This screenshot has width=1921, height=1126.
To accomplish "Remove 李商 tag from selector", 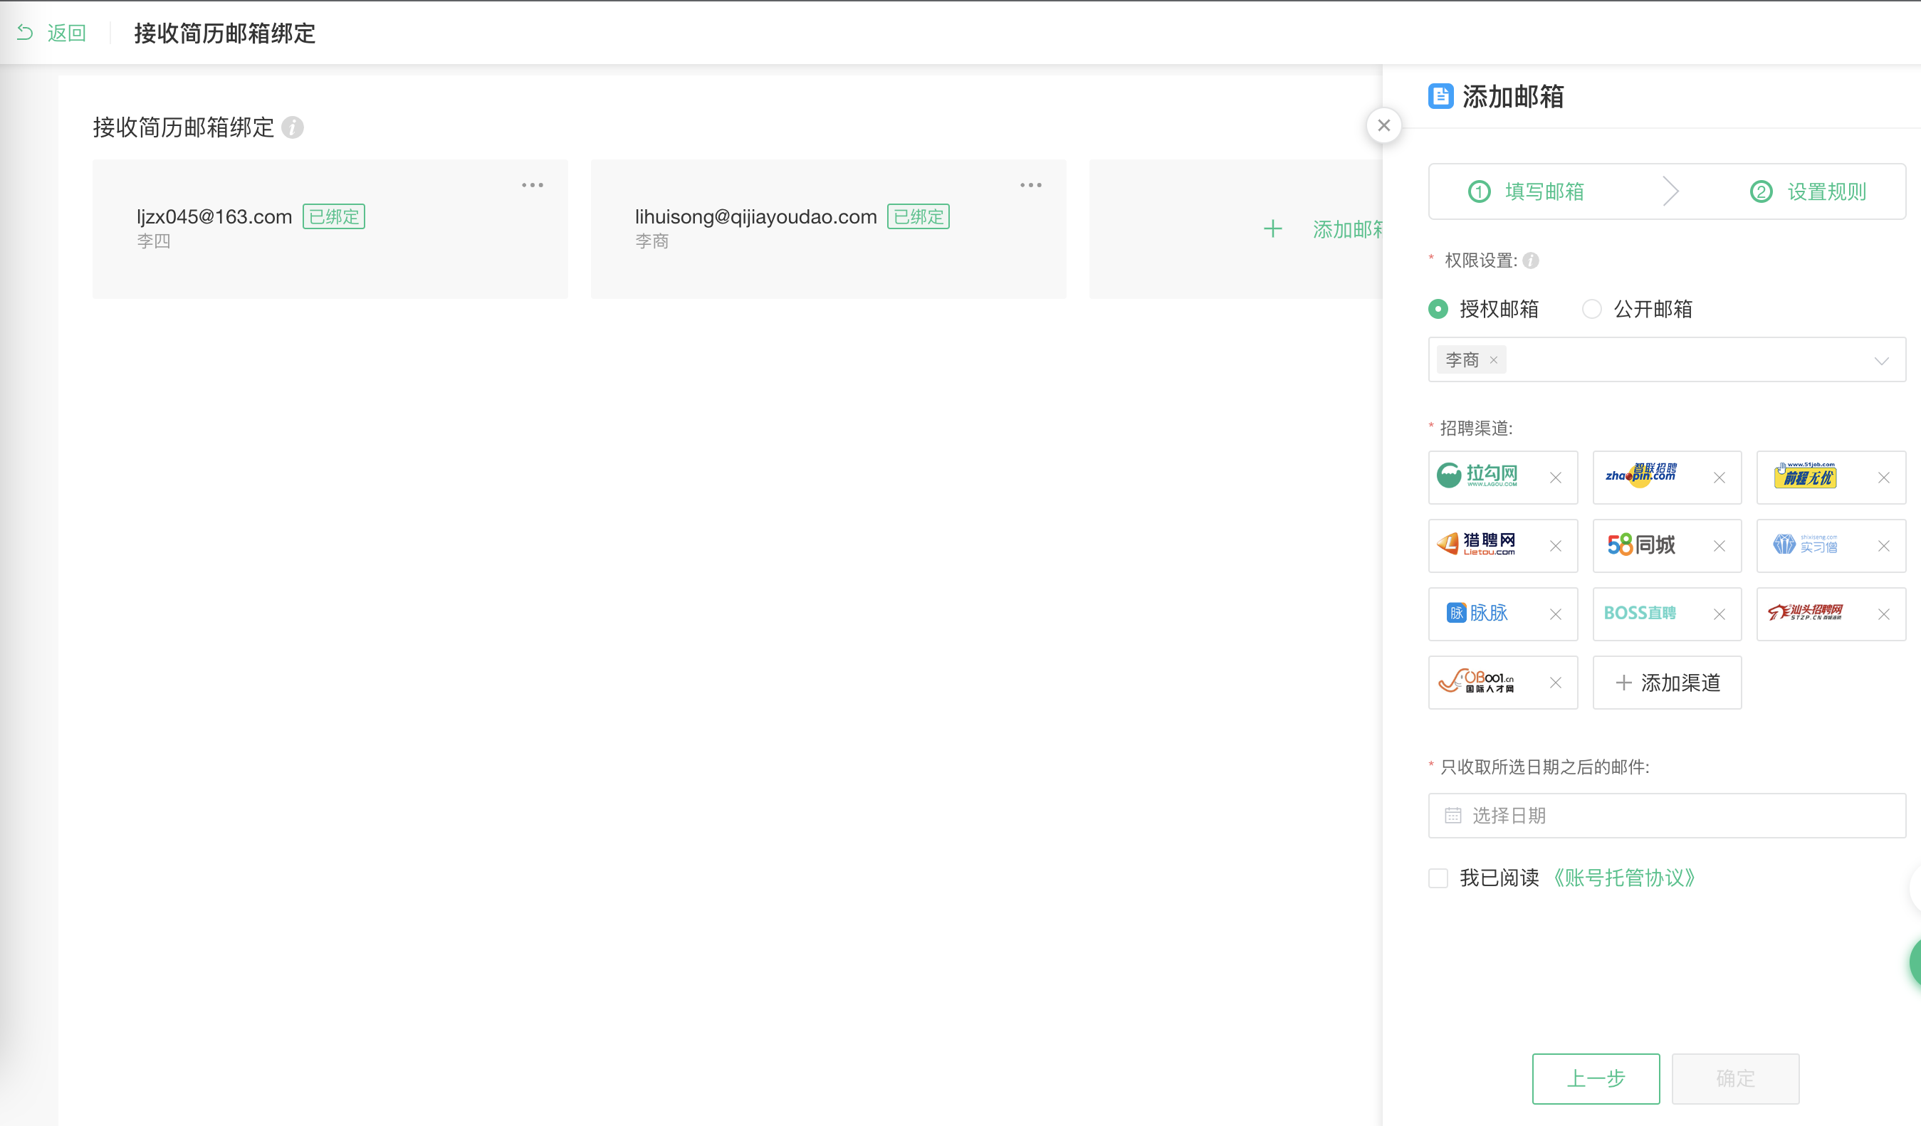I will [x=1493, y=359].
